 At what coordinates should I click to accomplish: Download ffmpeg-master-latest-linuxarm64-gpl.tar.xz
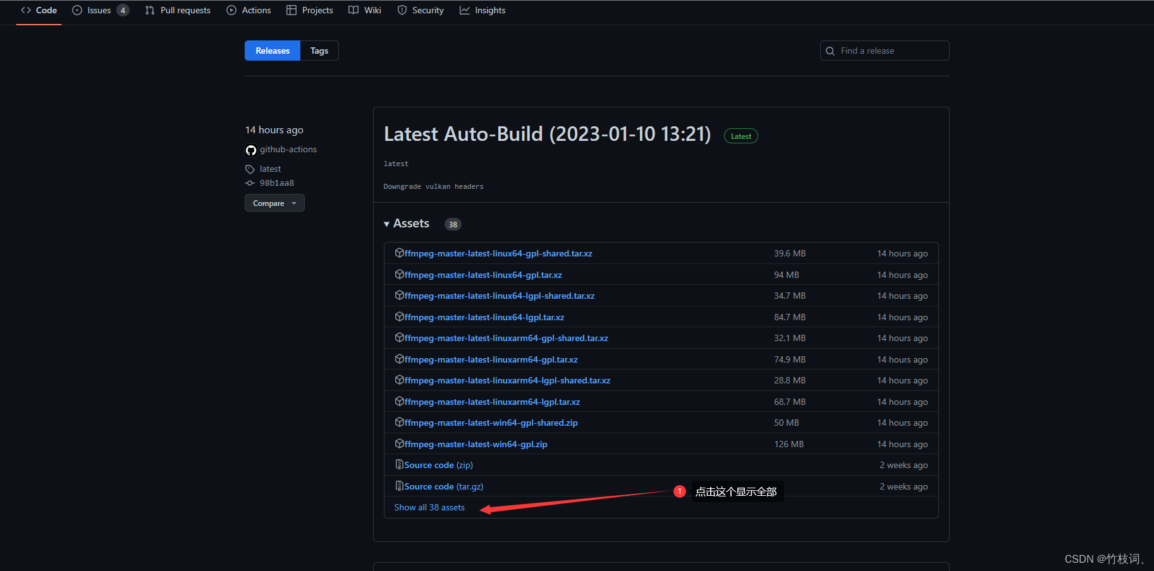491,359
